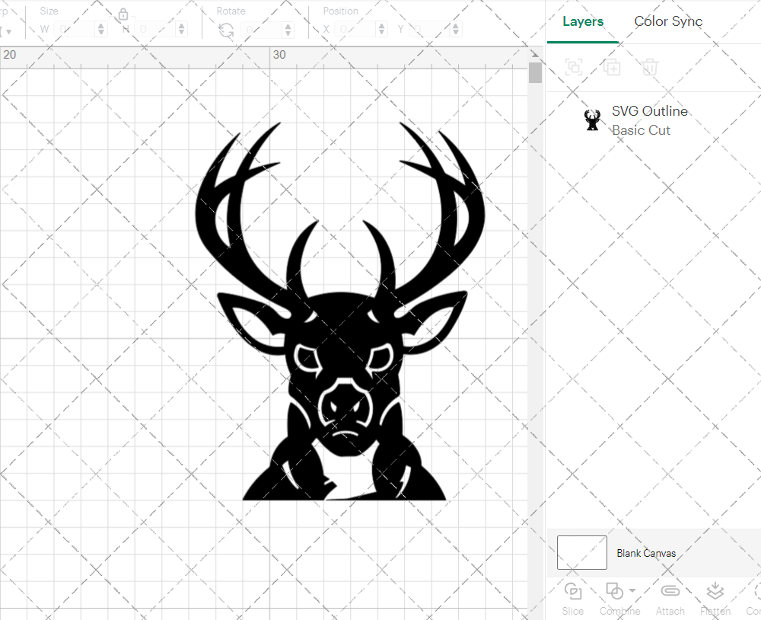Click the Duplicate layer icon
This screenshot has width=761, height=620.
[x=612, y=68]
